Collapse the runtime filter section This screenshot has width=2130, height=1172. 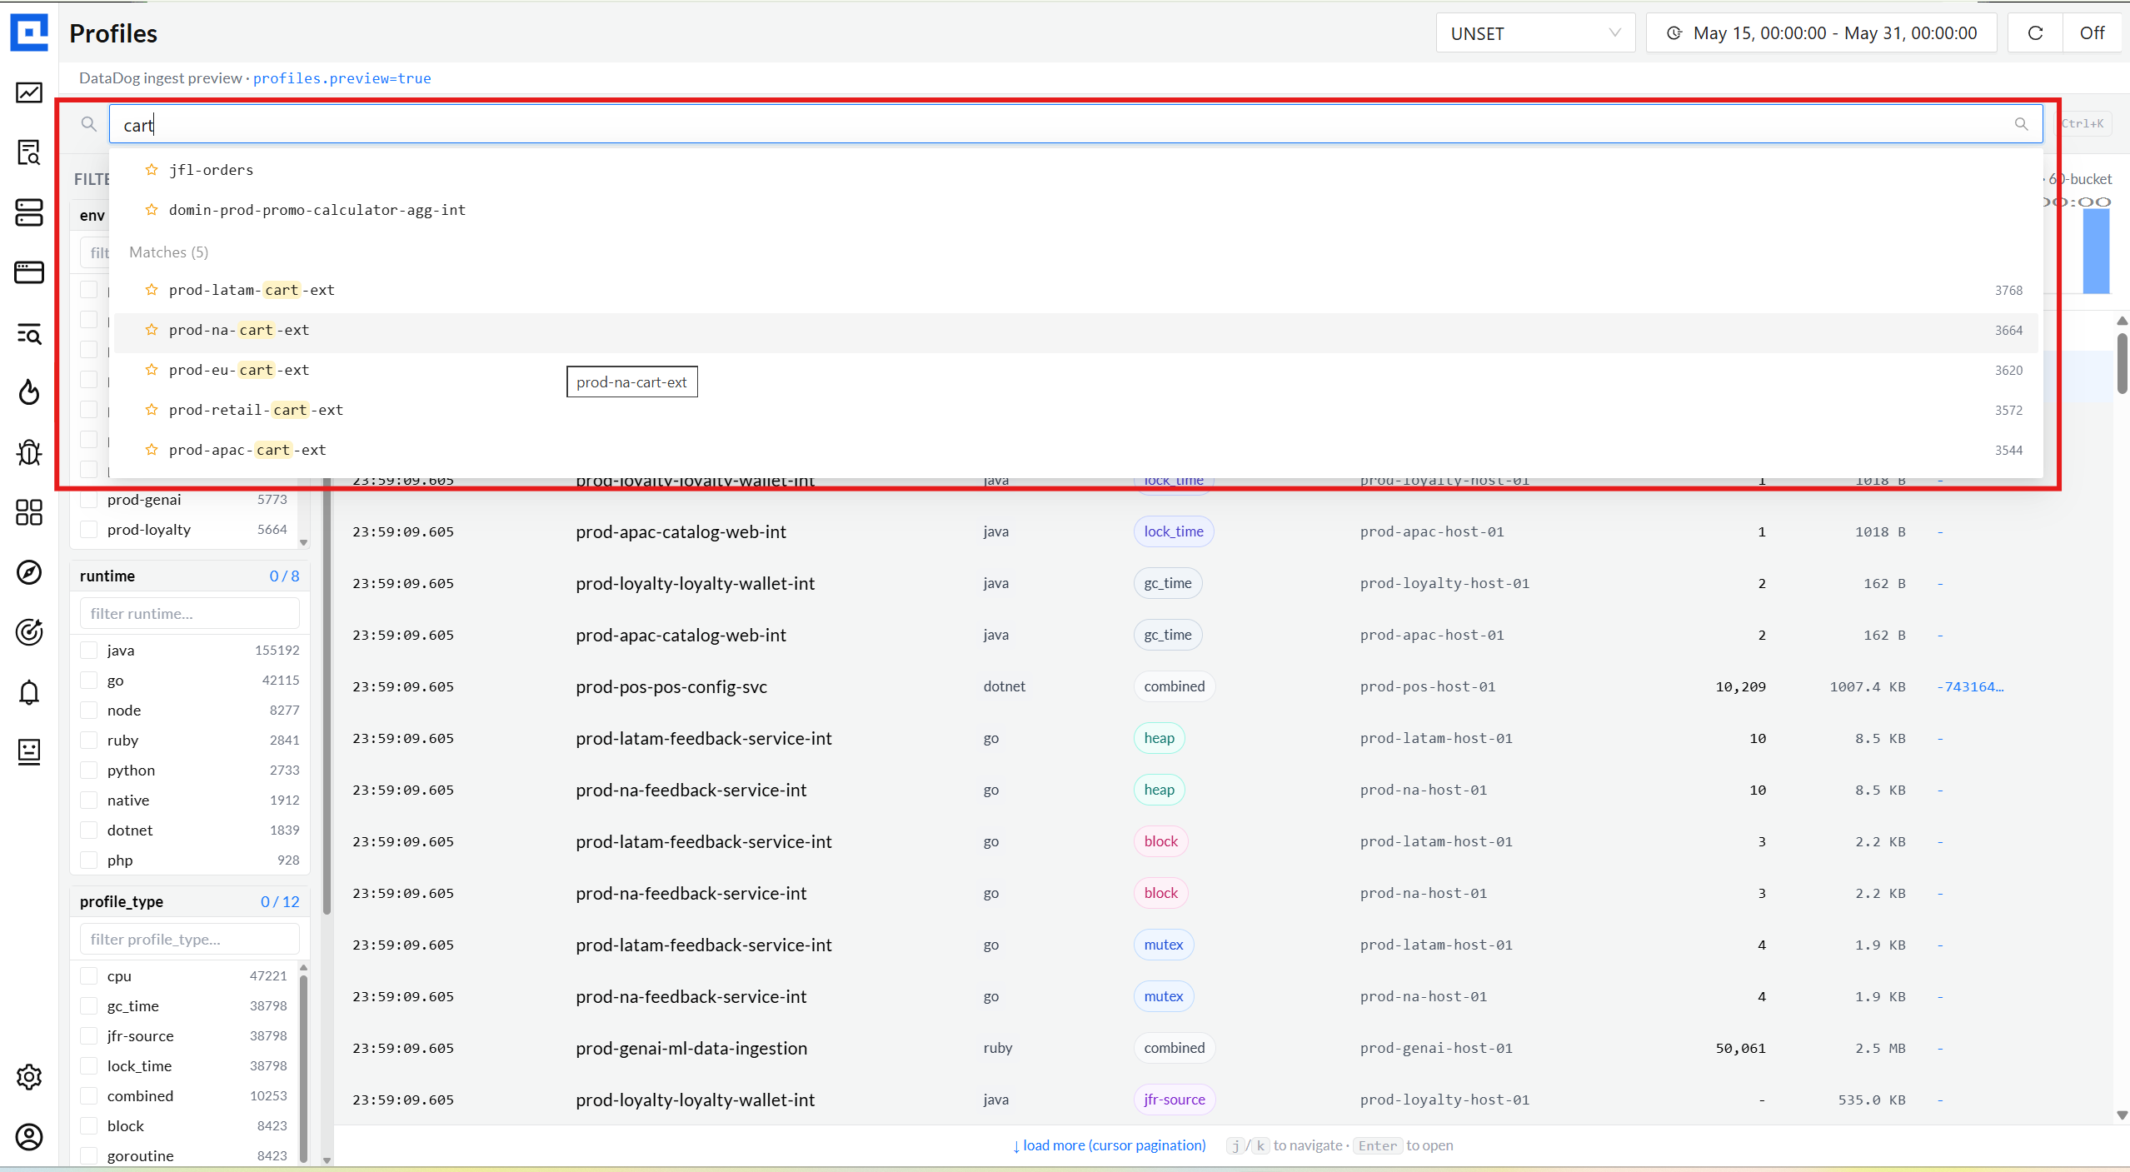pyautogui.click(x=190, y=576)
